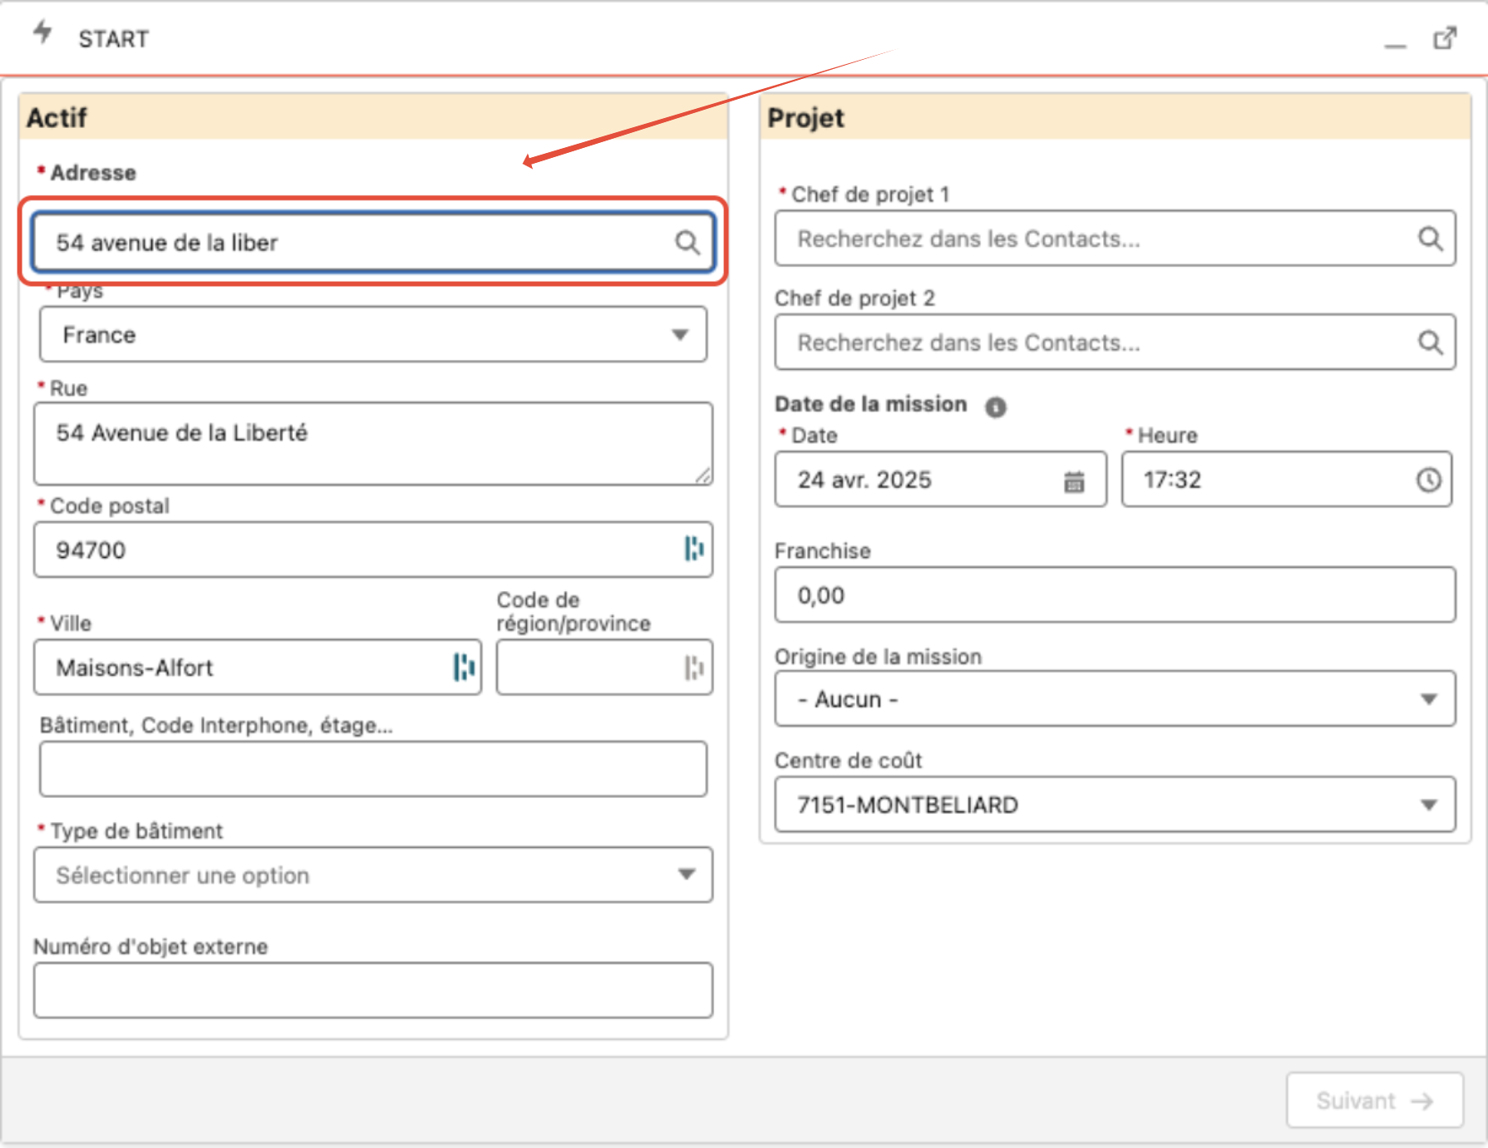Click the Heure field showing 17:32
The image size is (1488, 1148).
pyautogui.click(x=1287, y=480)
